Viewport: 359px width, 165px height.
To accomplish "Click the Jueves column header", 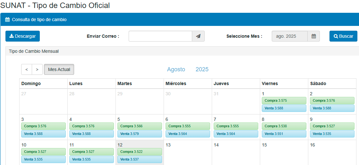I will click(x=236, y=83).
